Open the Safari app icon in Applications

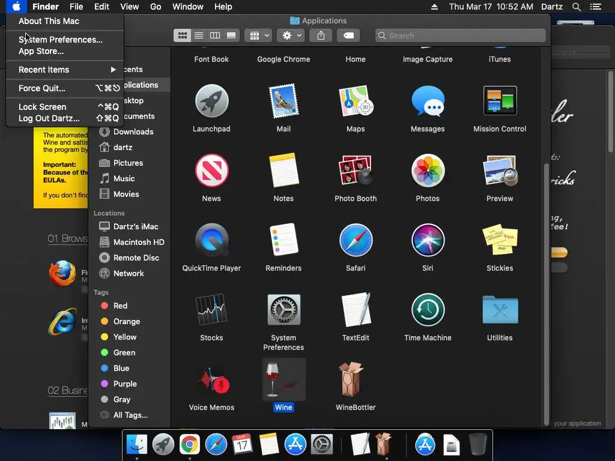356,240
